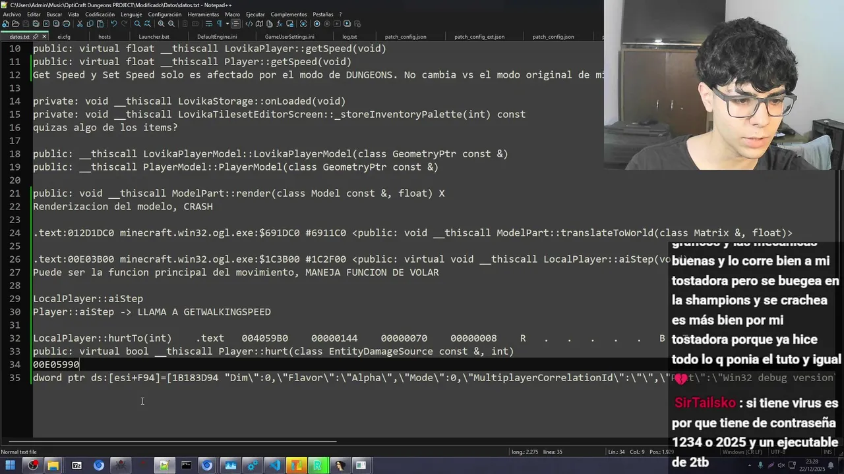Click the Save All toolbar icon

[x=36, y=24]
